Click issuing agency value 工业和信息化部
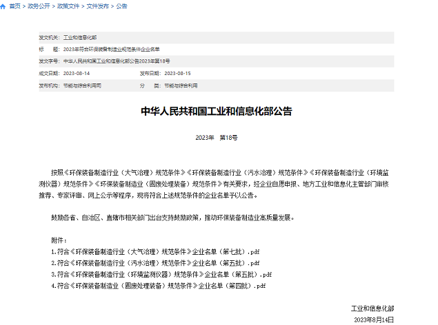Viewport: 438px width, 325px height. pos(80,37)
